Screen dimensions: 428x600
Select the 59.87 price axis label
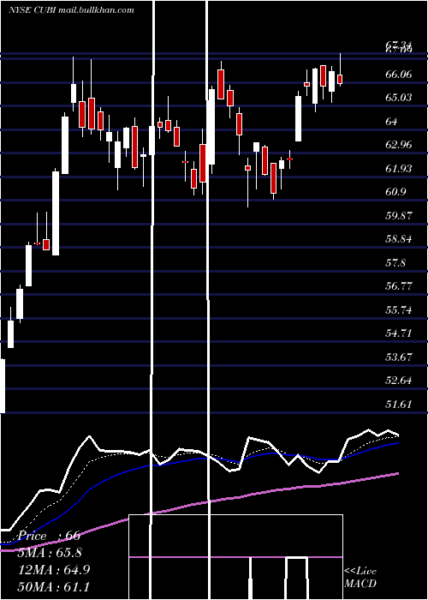pos(399,215)
